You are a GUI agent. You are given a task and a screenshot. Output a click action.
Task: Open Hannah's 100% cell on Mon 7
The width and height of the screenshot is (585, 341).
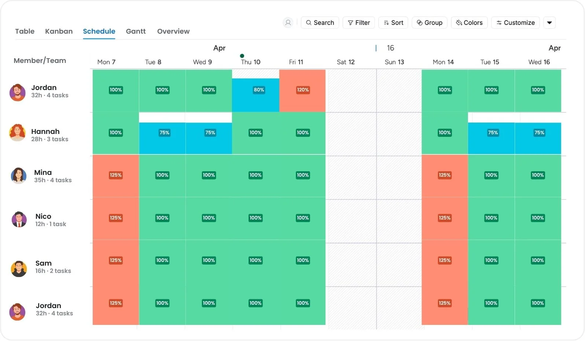click(x=116, y=133)
